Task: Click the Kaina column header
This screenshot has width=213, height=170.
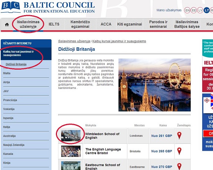Action: (x=163, y=125)
